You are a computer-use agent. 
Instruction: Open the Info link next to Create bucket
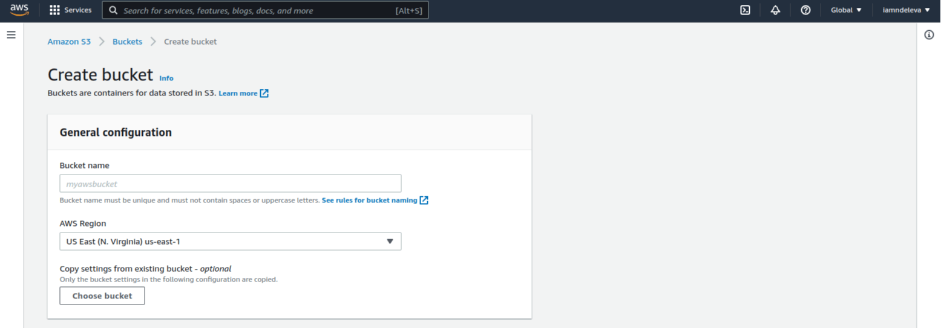[x=166, y=78]
